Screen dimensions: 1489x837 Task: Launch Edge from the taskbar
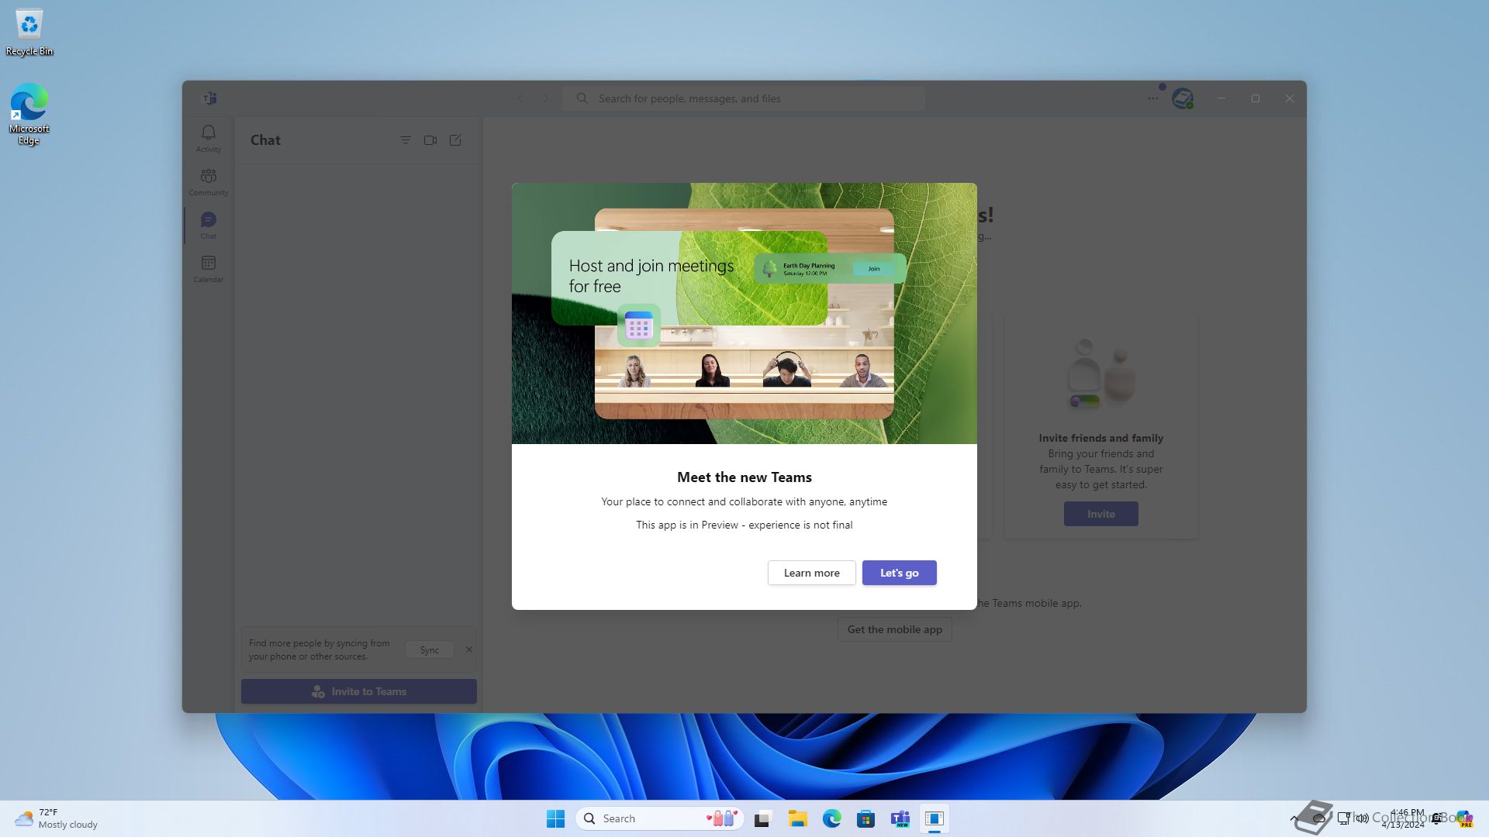pyautogui.click(x=831, y=818)
